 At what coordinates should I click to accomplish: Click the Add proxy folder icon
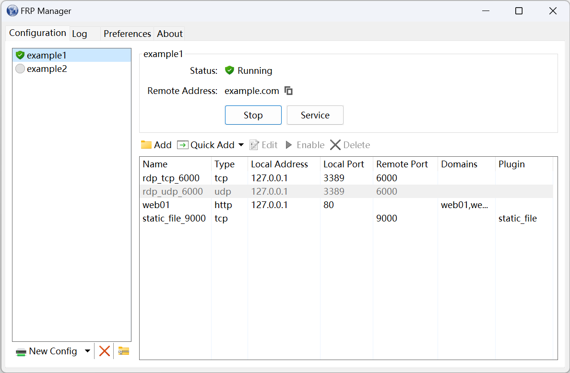146,145
